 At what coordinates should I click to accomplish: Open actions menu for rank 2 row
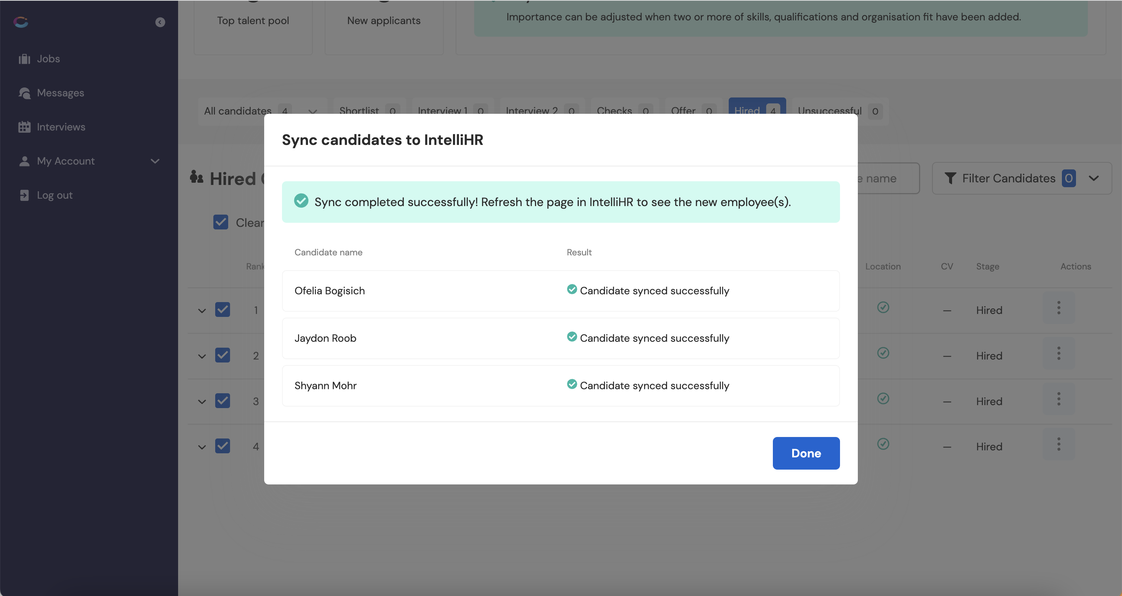click(1059, 353)
